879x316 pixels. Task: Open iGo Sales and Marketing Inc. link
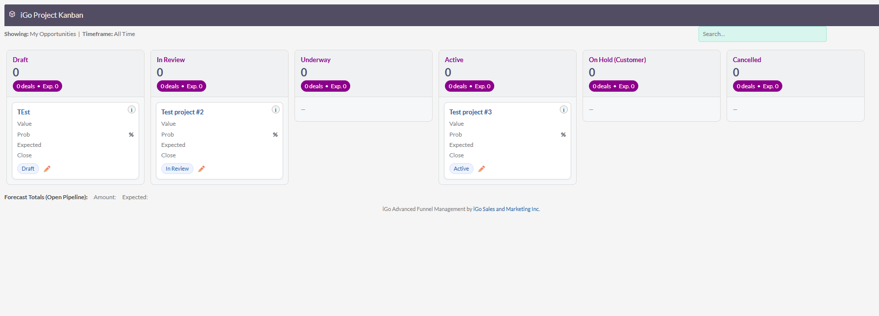[x=507, y=209]
